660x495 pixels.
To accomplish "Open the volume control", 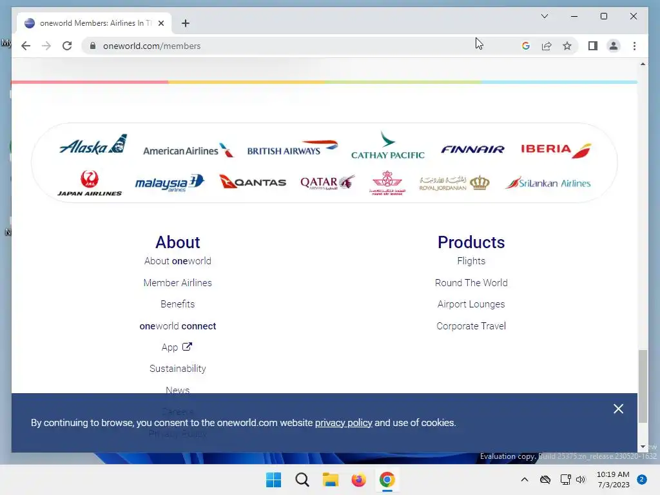I will 581,480.
